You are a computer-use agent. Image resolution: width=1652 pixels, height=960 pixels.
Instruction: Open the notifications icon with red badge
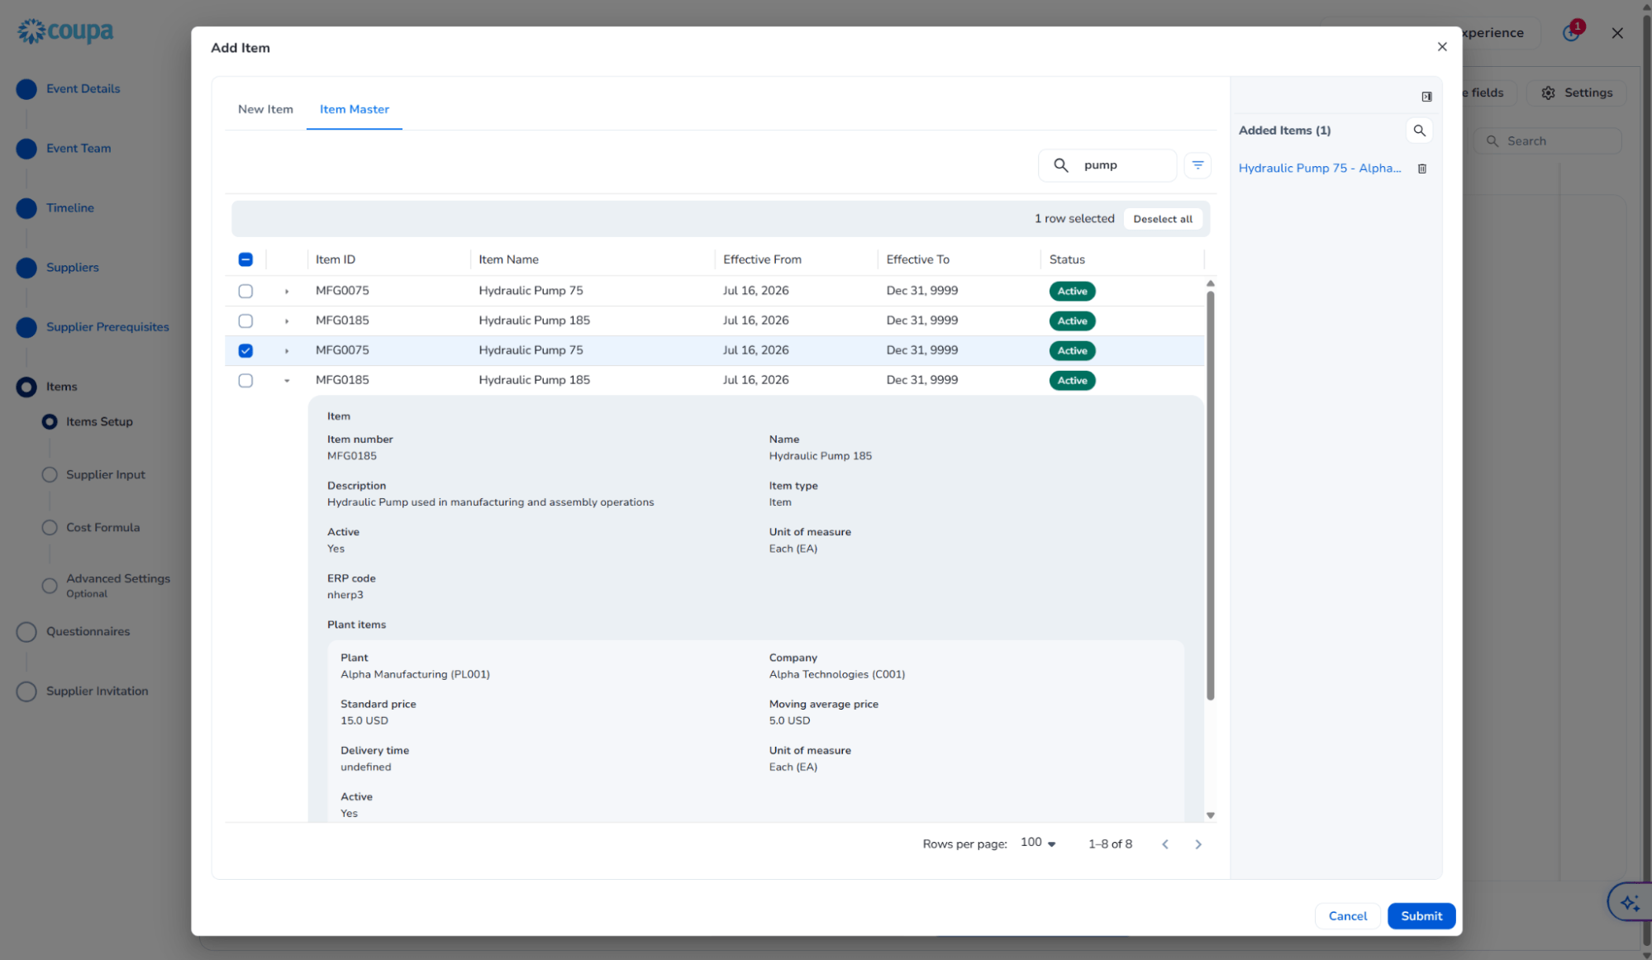(1572, 32)
